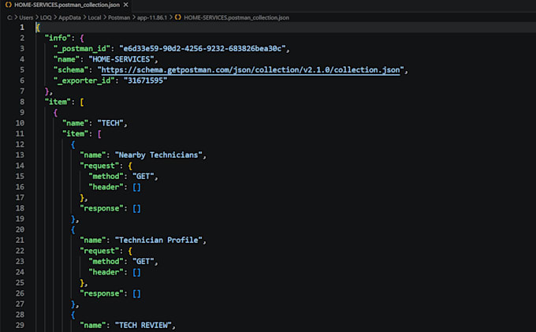The width and height of the screenshot is (536, 332).
Task: Click the opening brace on line 12
Action: [x=73, y=144]
